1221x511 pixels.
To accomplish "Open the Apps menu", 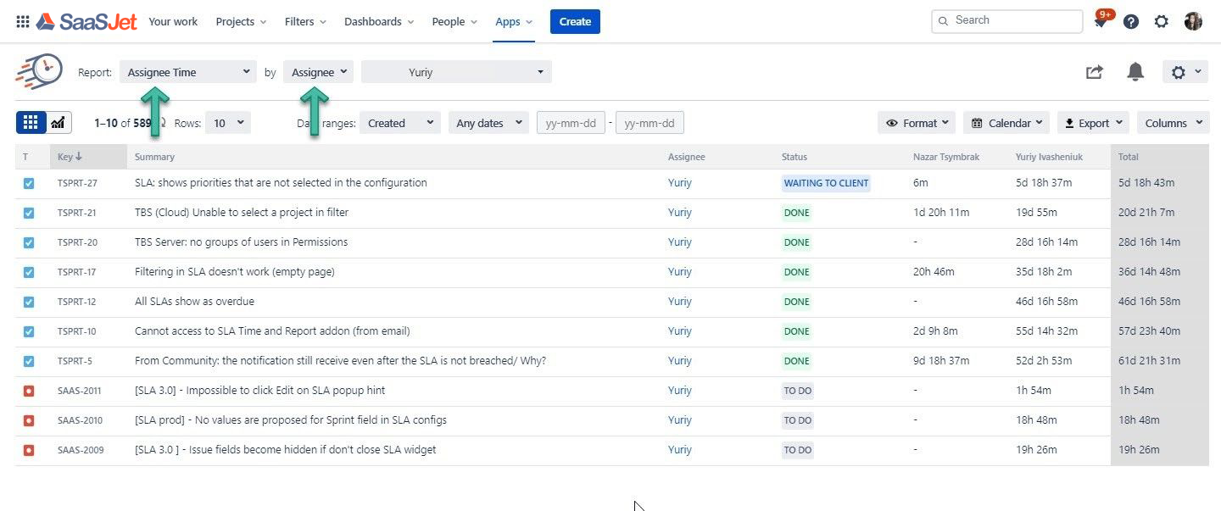I will [514, 21].
